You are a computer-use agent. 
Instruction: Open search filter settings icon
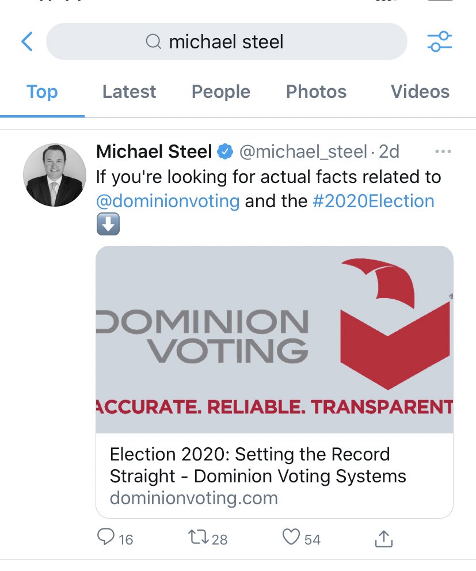(439, 41)
